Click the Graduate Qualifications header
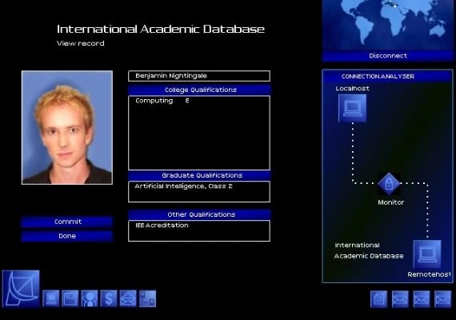456x320 pixels. pos(199,175)
